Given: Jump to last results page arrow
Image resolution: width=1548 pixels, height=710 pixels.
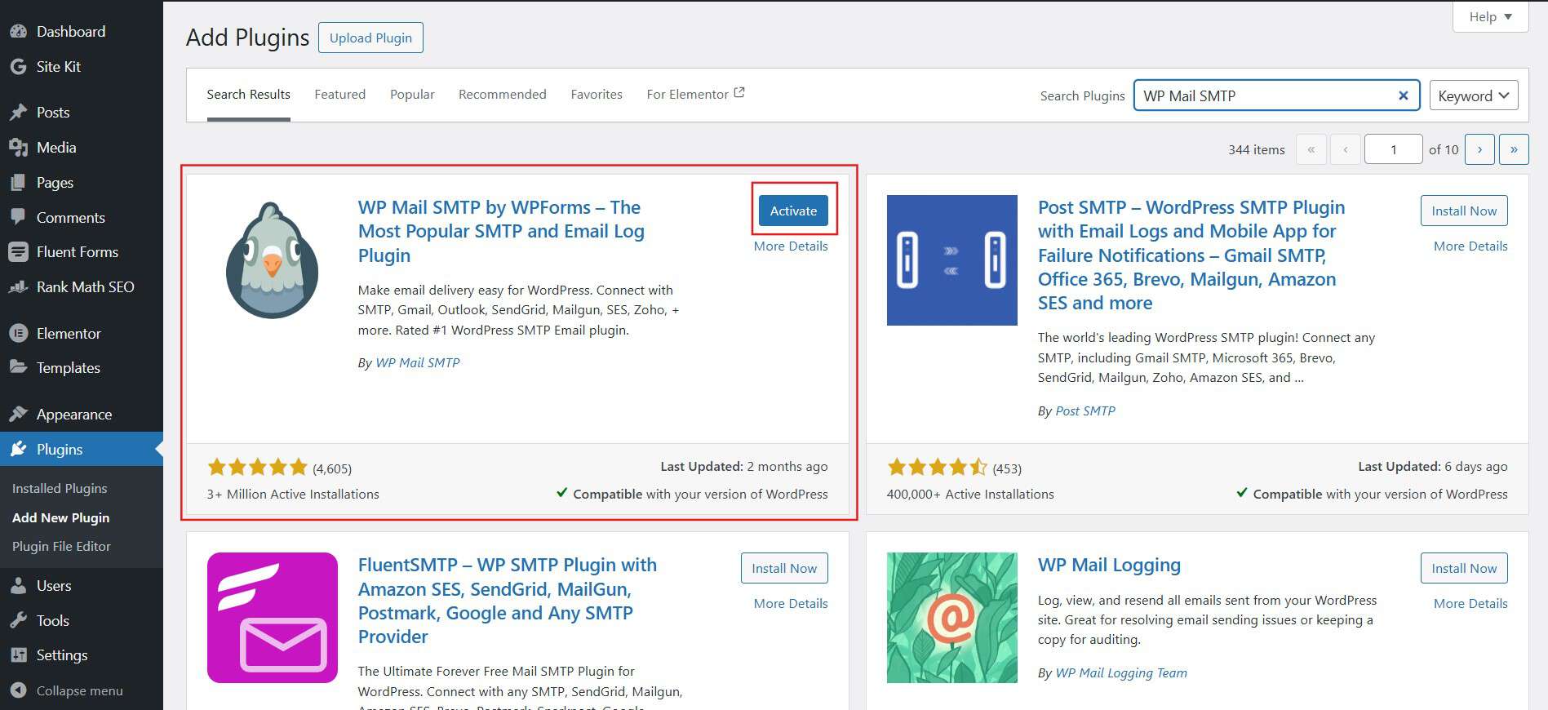Looking at the screenshot, I should (1514, 149).
